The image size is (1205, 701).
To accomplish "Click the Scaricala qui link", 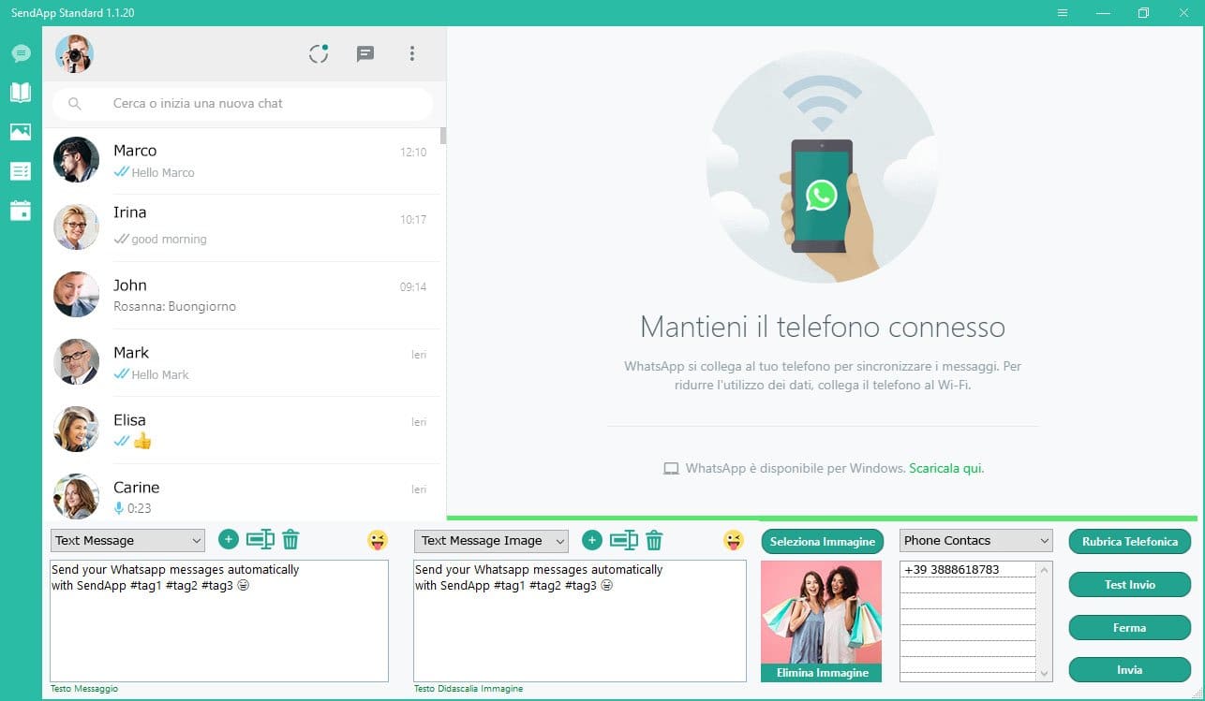I will click(x=945, y=468).
